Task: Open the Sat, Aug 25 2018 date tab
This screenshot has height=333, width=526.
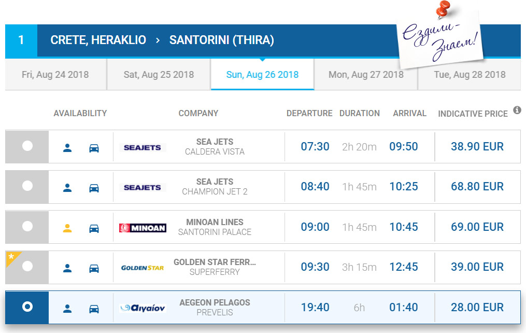Action: (x=159, y=75)
